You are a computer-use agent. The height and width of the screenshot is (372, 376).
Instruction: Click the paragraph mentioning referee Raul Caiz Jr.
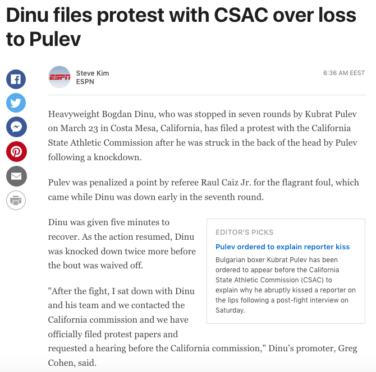[x=203, y=190]
